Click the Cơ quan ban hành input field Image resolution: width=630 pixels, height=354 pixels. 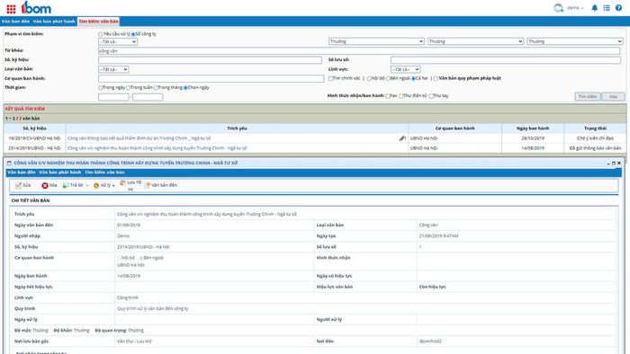click(211, 78)
